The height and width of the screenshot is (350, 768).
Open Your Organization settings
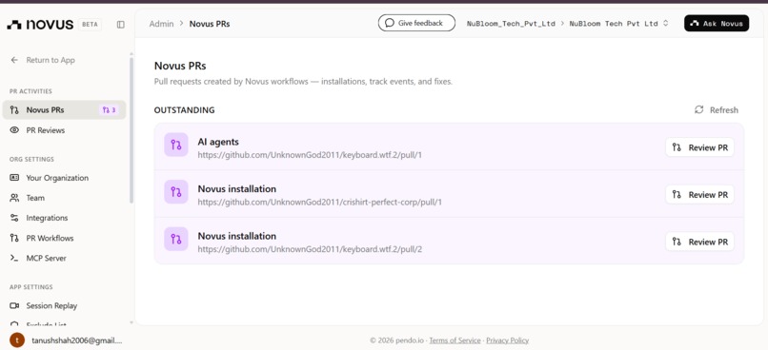[64, 178]
